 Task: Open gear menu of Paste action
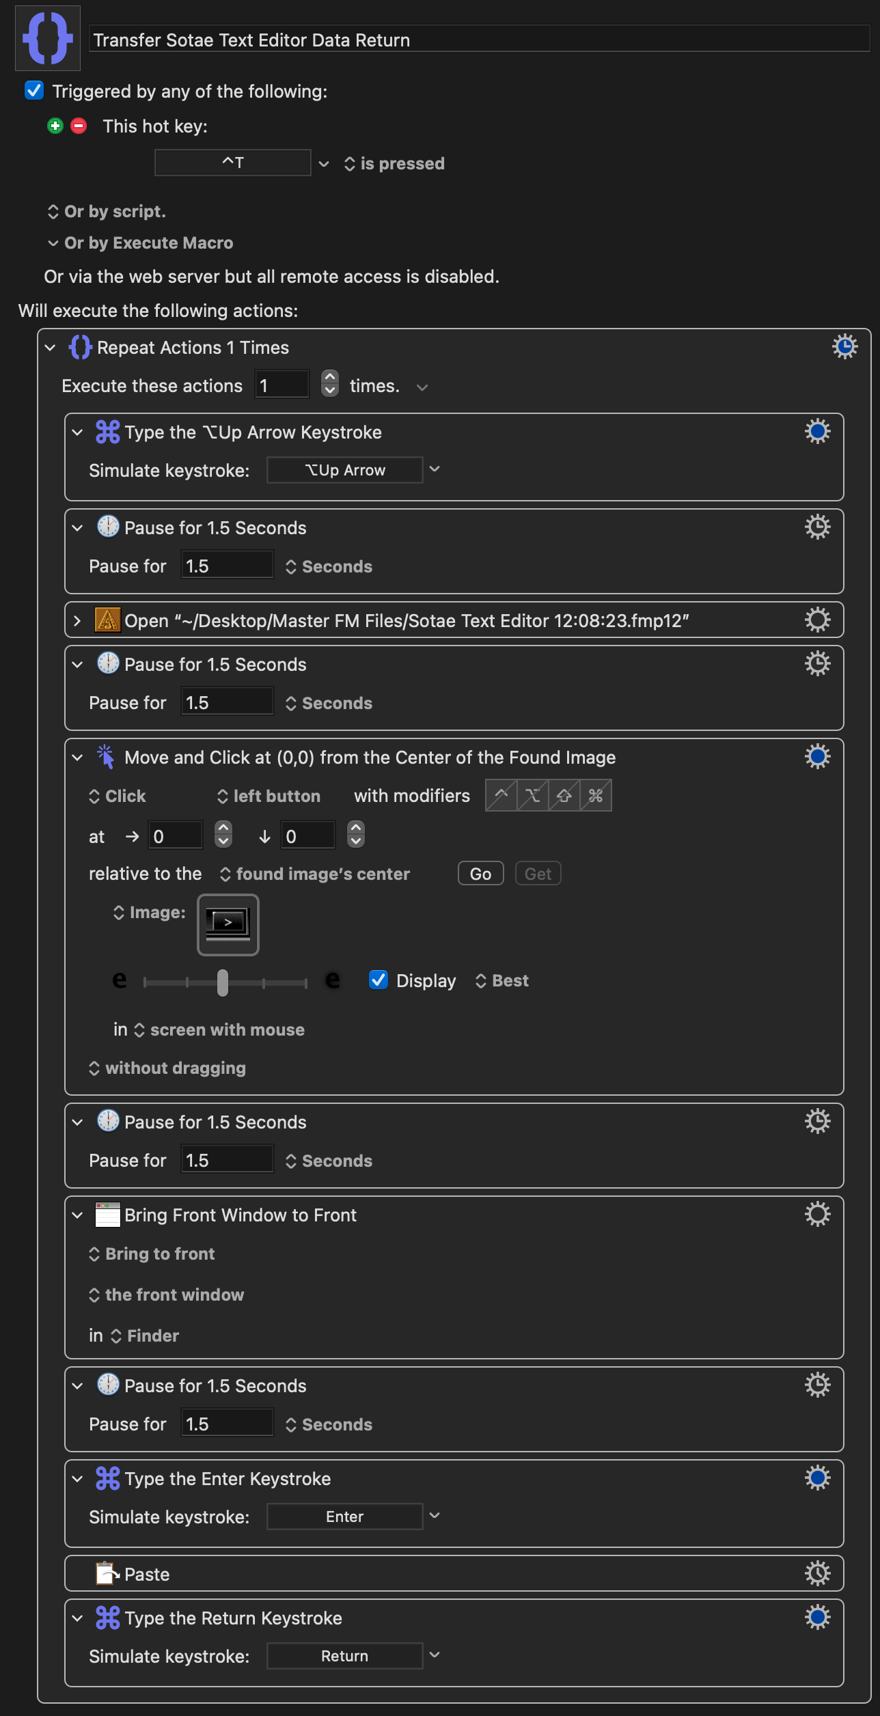coord(817,1573)
